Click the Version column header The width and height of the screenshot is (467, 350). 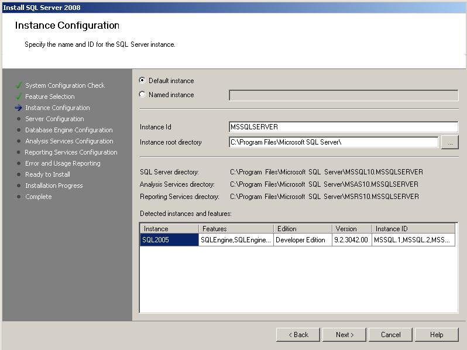352,229
